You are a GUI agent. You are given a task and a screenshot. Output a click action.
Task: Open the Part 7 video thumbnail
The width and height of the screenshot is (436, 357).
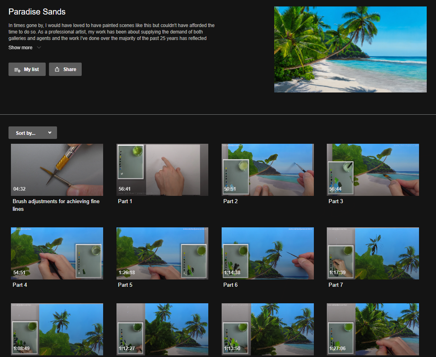point(373,253)
